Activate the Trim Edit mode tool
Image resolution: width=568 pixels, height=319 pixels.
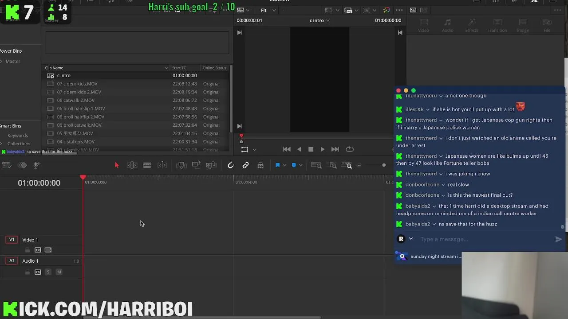pyautogui.click(x=132, y=165)
